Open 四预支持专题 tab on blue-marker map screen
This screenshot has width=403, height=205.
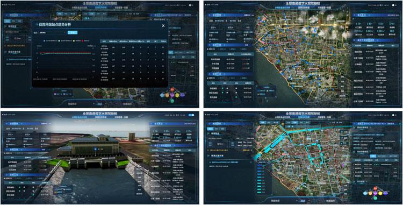(304, 8)
